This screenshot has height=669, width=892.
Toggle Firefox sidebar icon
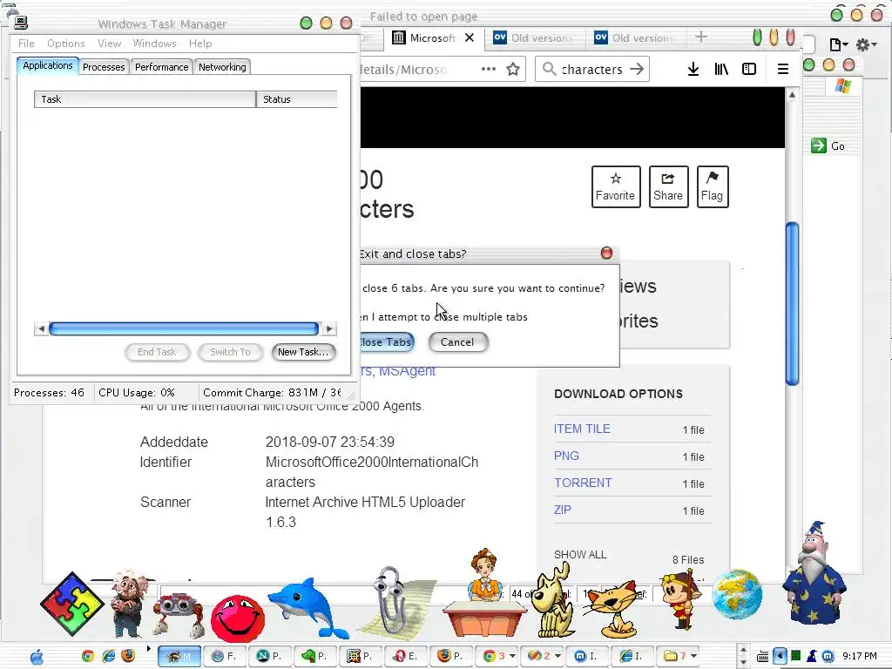pos(749,70)
